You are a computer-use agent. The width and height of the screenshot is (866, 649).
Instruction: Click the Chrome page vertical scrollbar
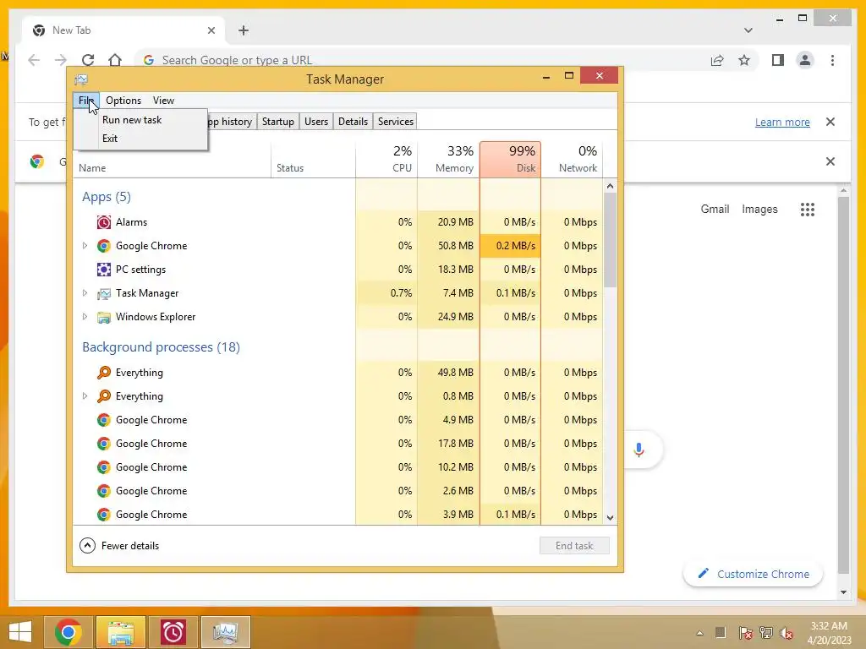[x=843, y=385]
